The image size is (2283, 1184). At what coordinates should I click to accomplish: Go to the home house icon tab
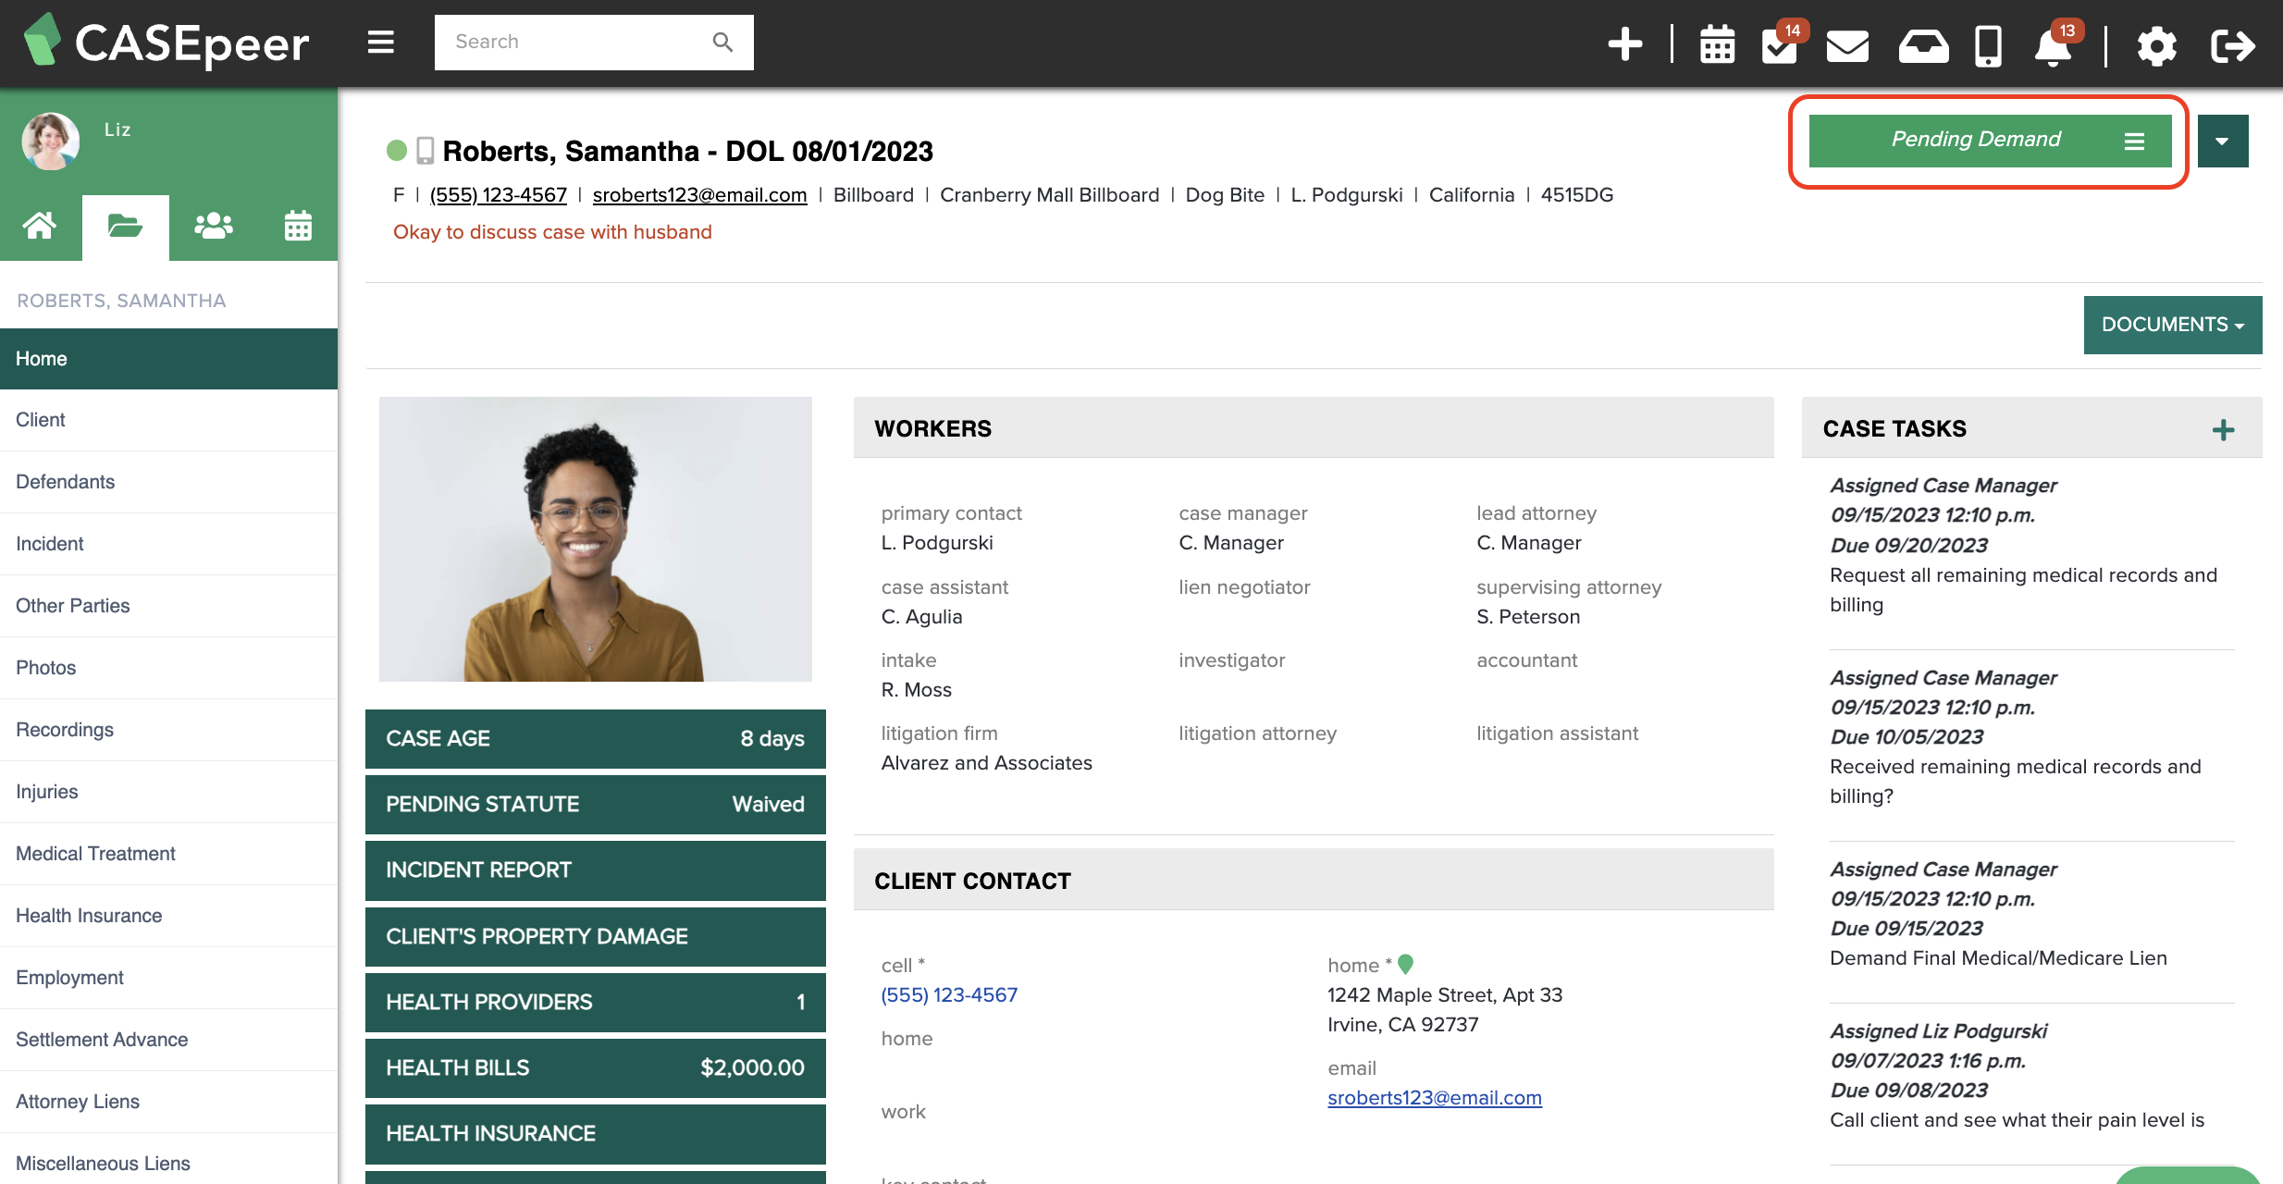[x=40, y=226]
